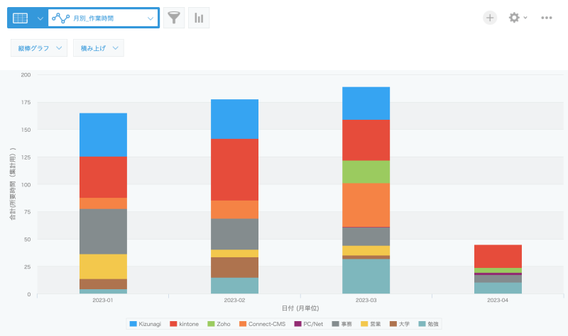The height and width of the screenshot is (336, 568).
Task: Click the Connect-CMS orange segment of 2023-02
Action: tap(235, 210)
